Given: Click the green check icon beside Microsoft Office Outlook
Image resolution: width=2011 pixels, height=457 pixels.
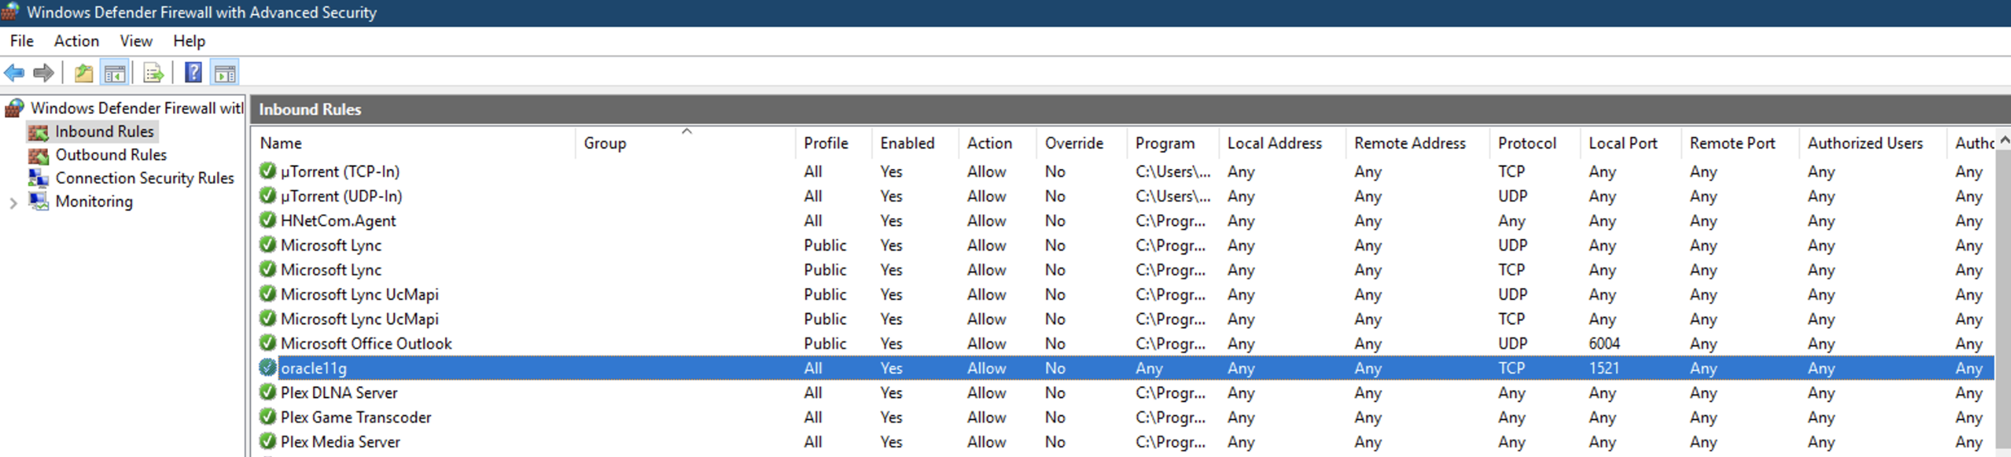Looking at the screenshot, I should click(x=268, y=343).
